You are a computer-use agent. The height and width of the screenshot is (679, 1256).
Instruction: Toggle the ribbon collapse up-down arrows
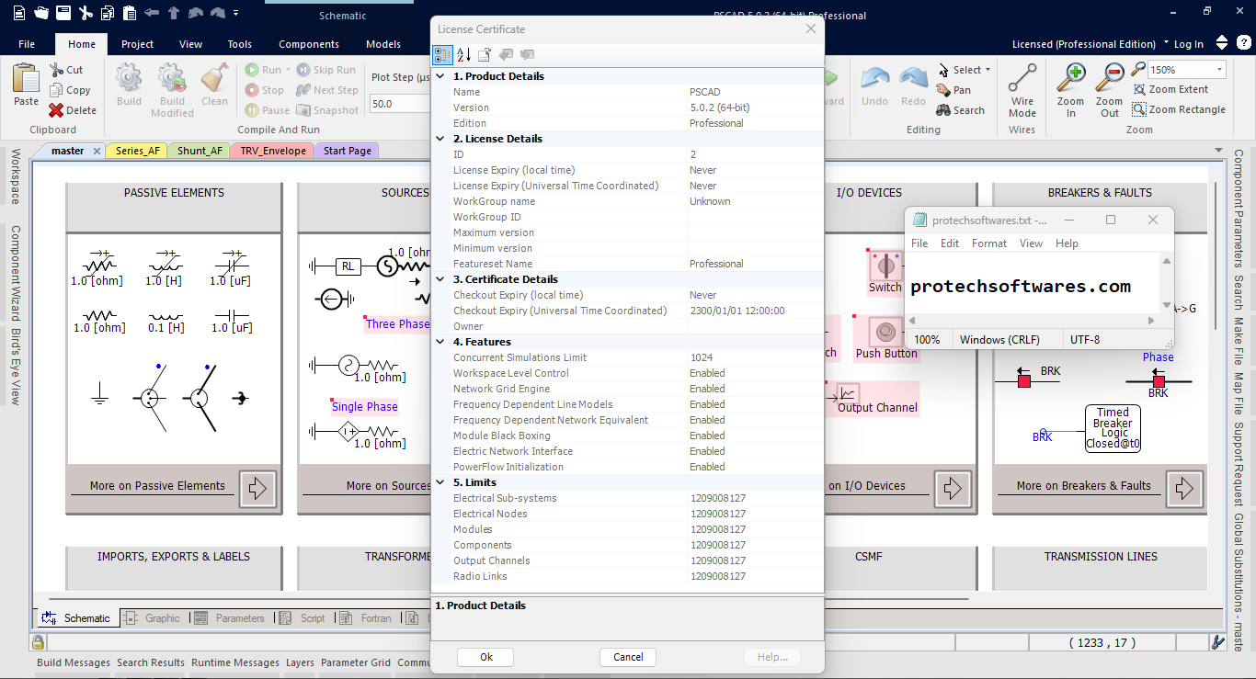click(1222, 43)
